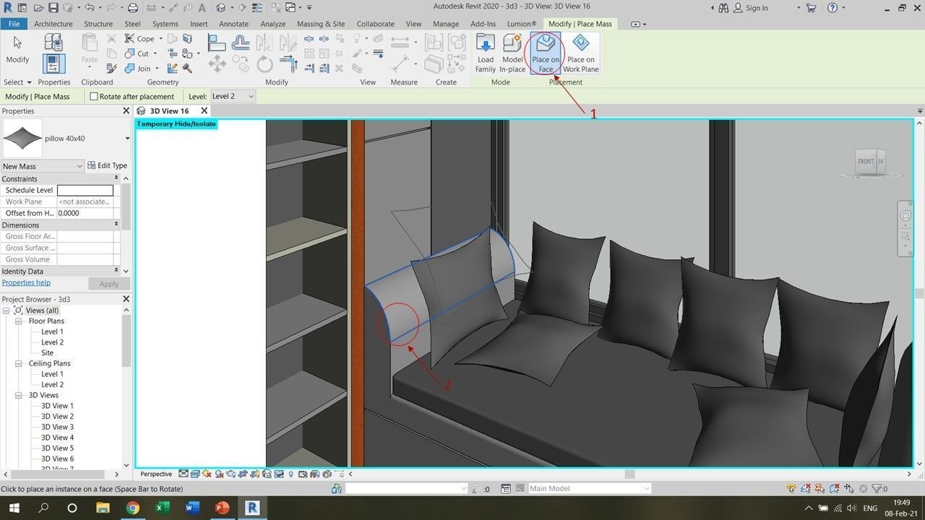Click the Switch Windows icon
Screen dimensions: 925x520
click(x=291, y=8)
